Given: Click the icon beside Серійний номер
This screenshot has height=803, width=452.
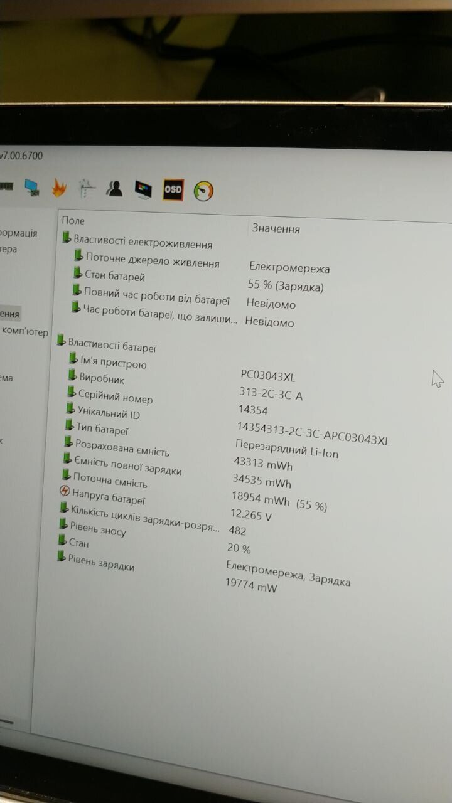Looking at the screenshot, I should pos(72,392).
